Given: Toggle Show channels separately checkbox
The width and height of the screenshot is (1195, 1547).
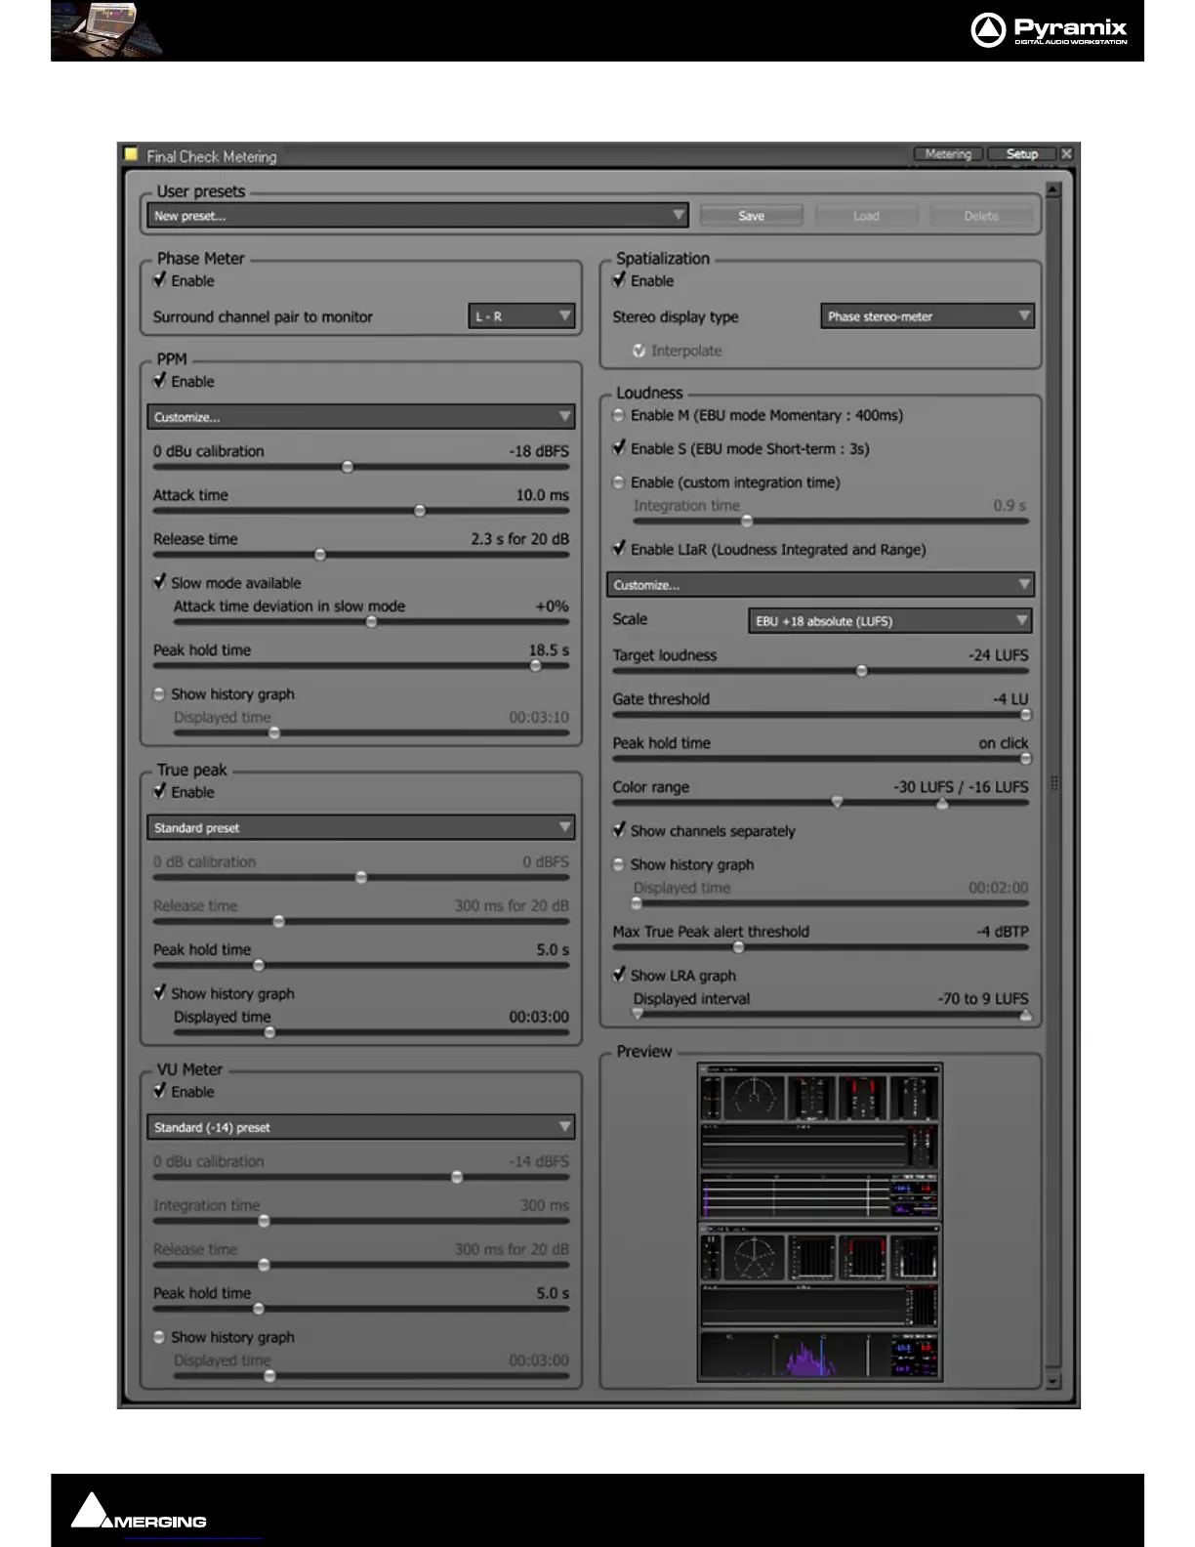Looking at the screenshot, I should (619, 830).
